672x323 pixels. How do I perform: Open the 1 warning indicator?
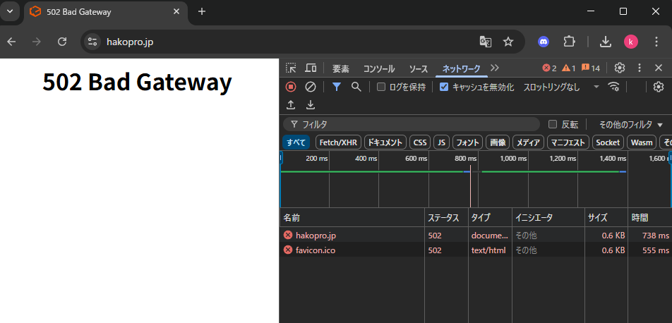569,68
